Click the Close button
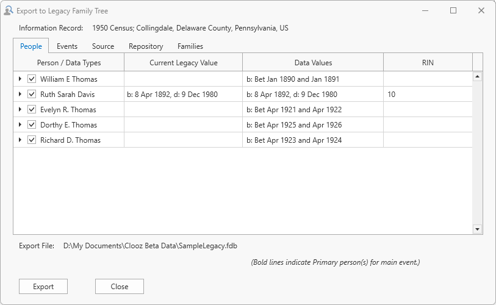 (x=120, y=287)
